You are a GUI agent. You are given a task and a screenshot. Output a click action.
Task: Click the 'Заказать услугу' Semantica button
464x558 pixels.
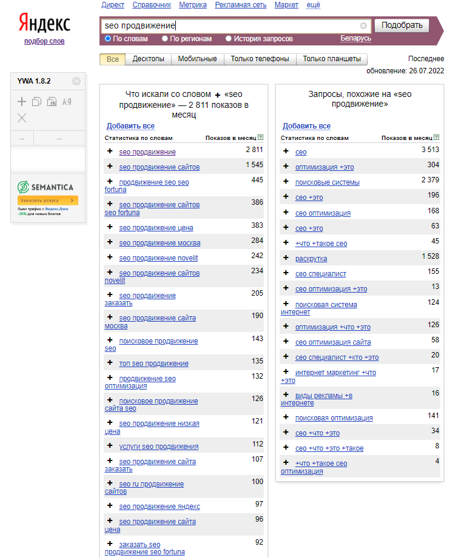click(48, 200)
